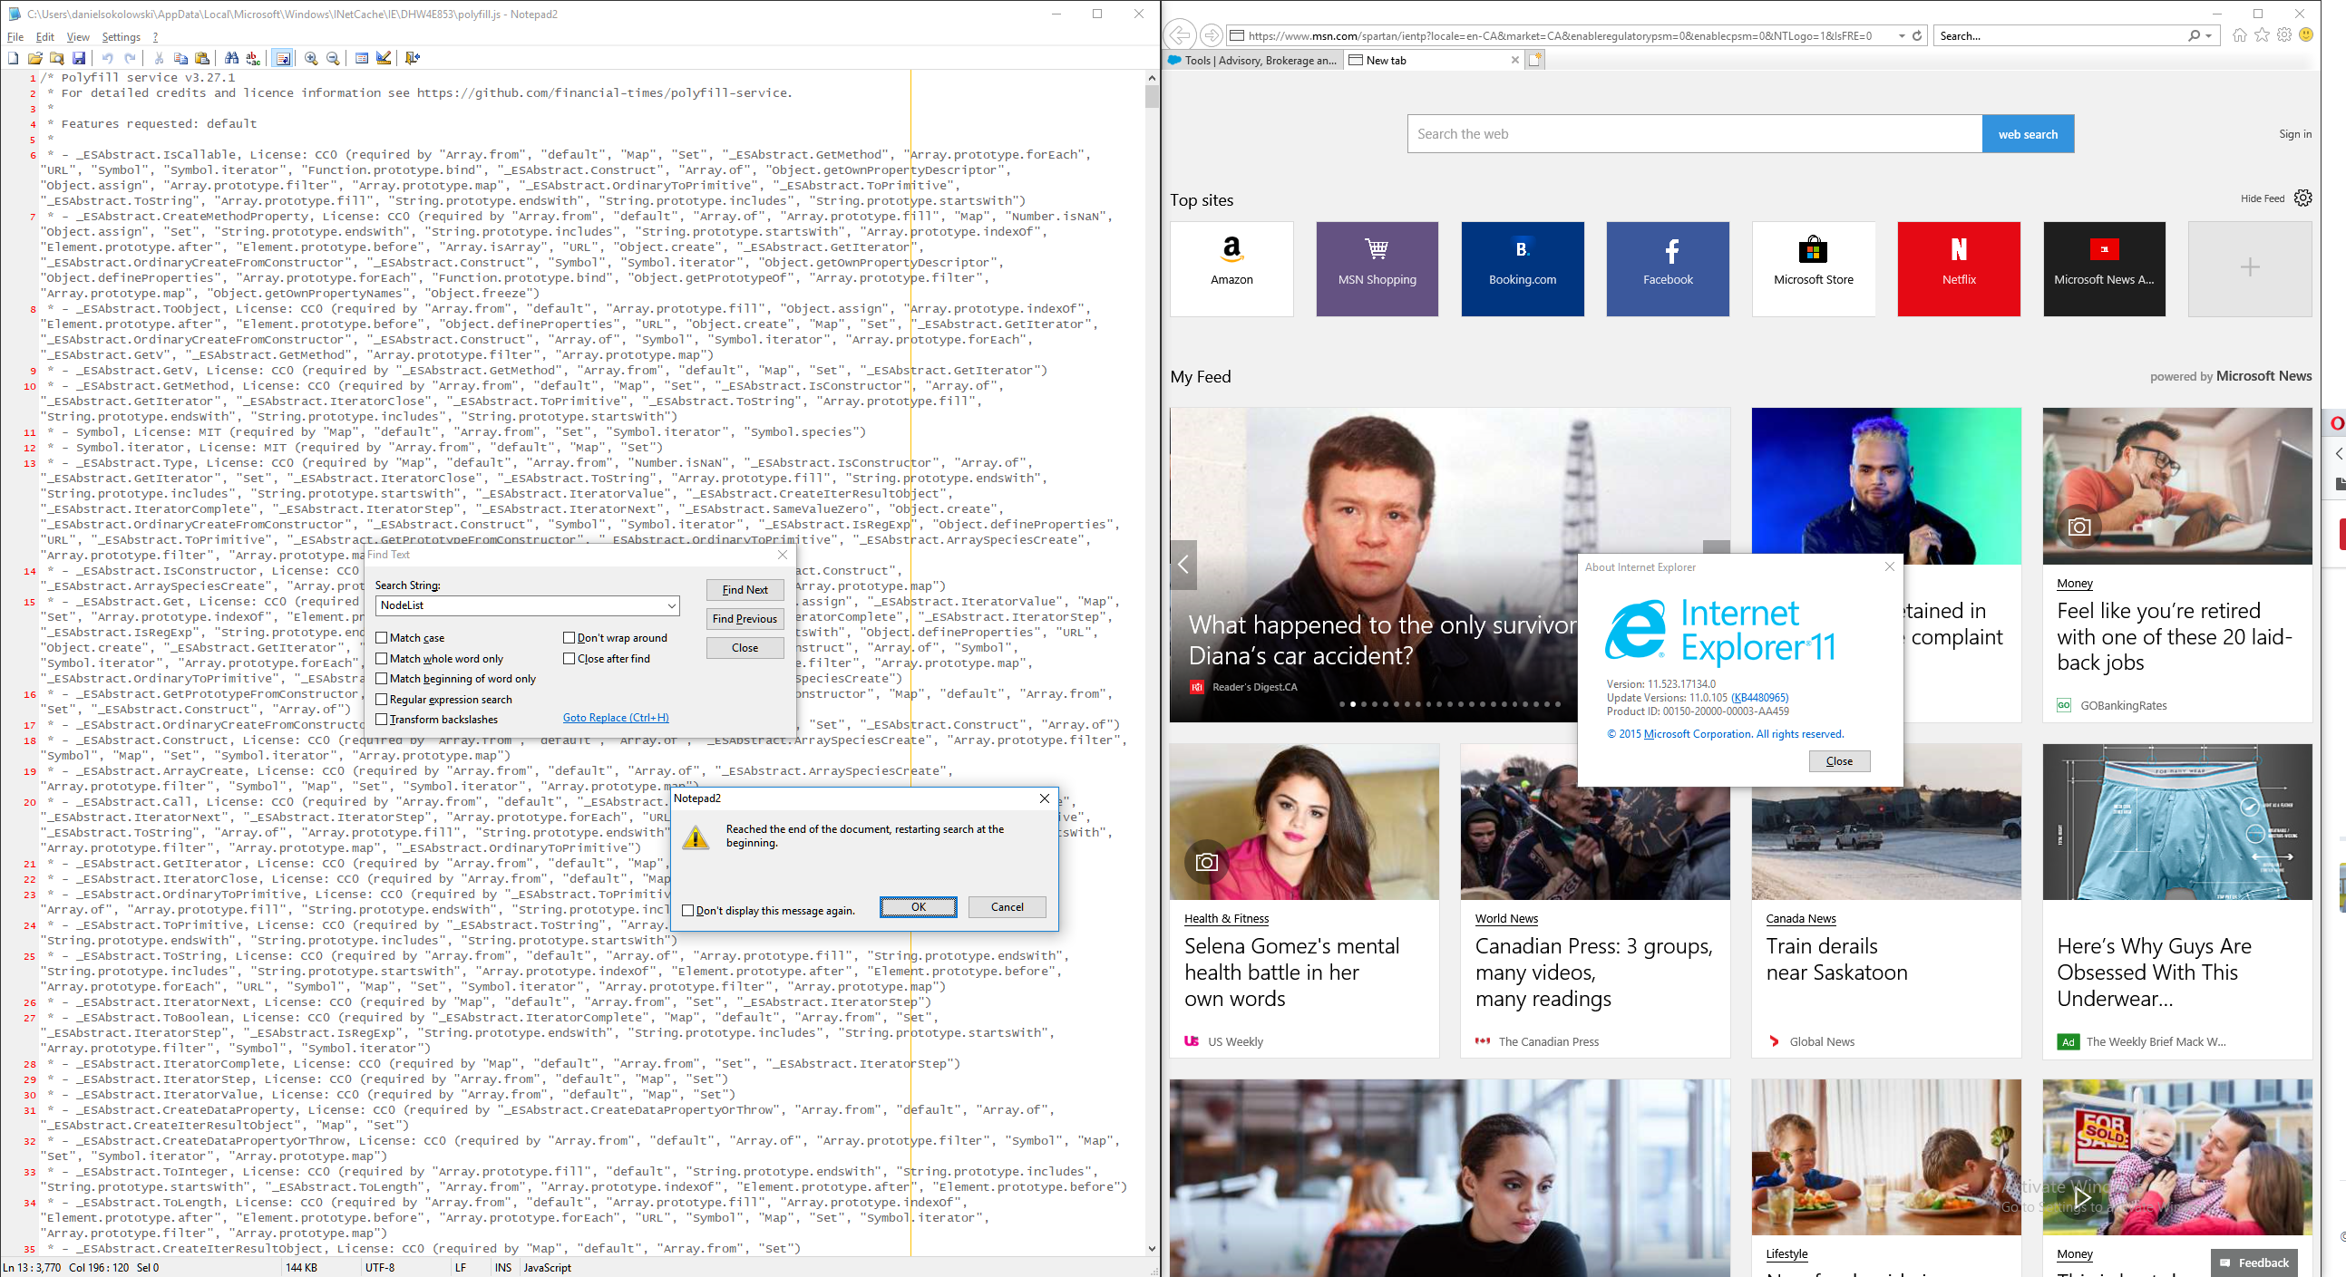Click the IE refresh page icon
2346x1277 pixels.
[1917, 35]
